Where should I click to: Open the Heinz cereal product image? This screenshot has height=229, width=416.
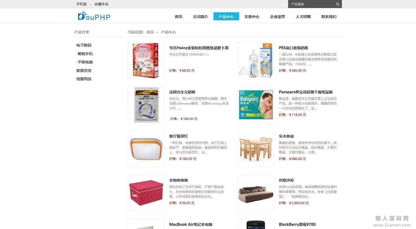pyautogui.click(x=146, y=60)
